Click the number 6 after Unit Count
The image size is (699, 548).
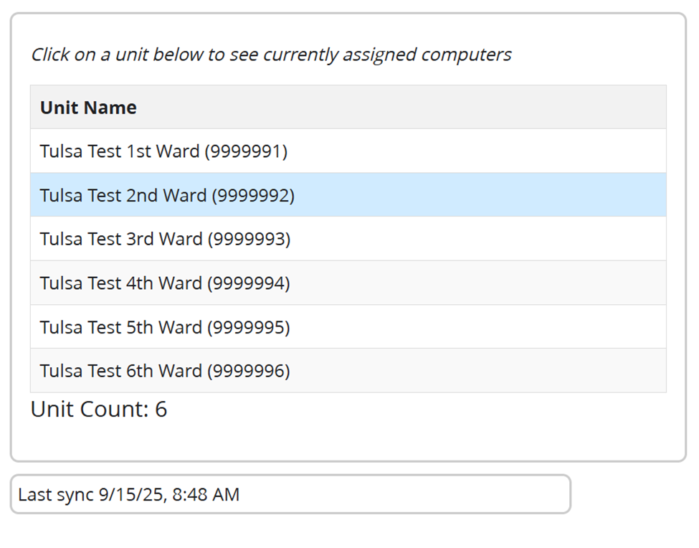tap(161, 409)
